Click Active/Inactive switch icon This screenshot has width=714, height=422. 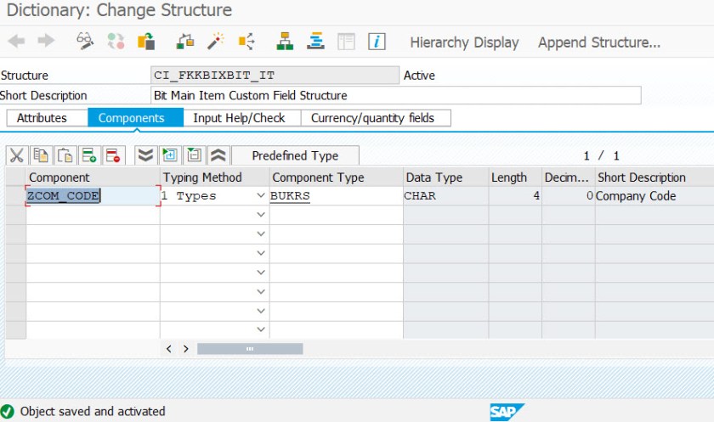click(x=116, y=42)
